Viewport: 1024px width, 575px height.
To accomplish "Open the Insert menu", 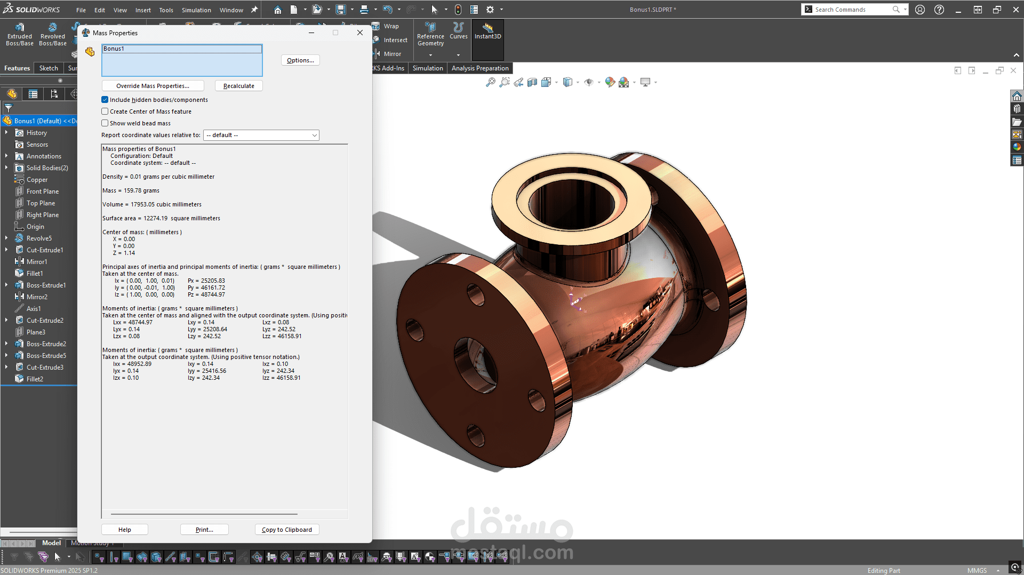I will click(143, 10).
